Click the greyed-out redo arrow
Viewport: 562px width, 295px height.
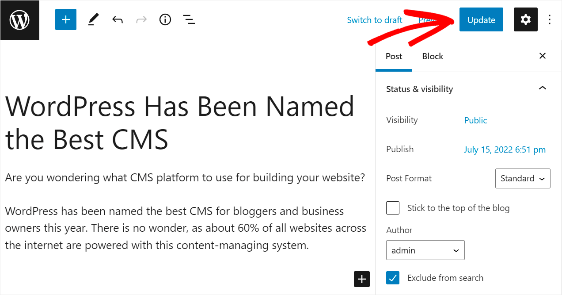click(141, 20)
